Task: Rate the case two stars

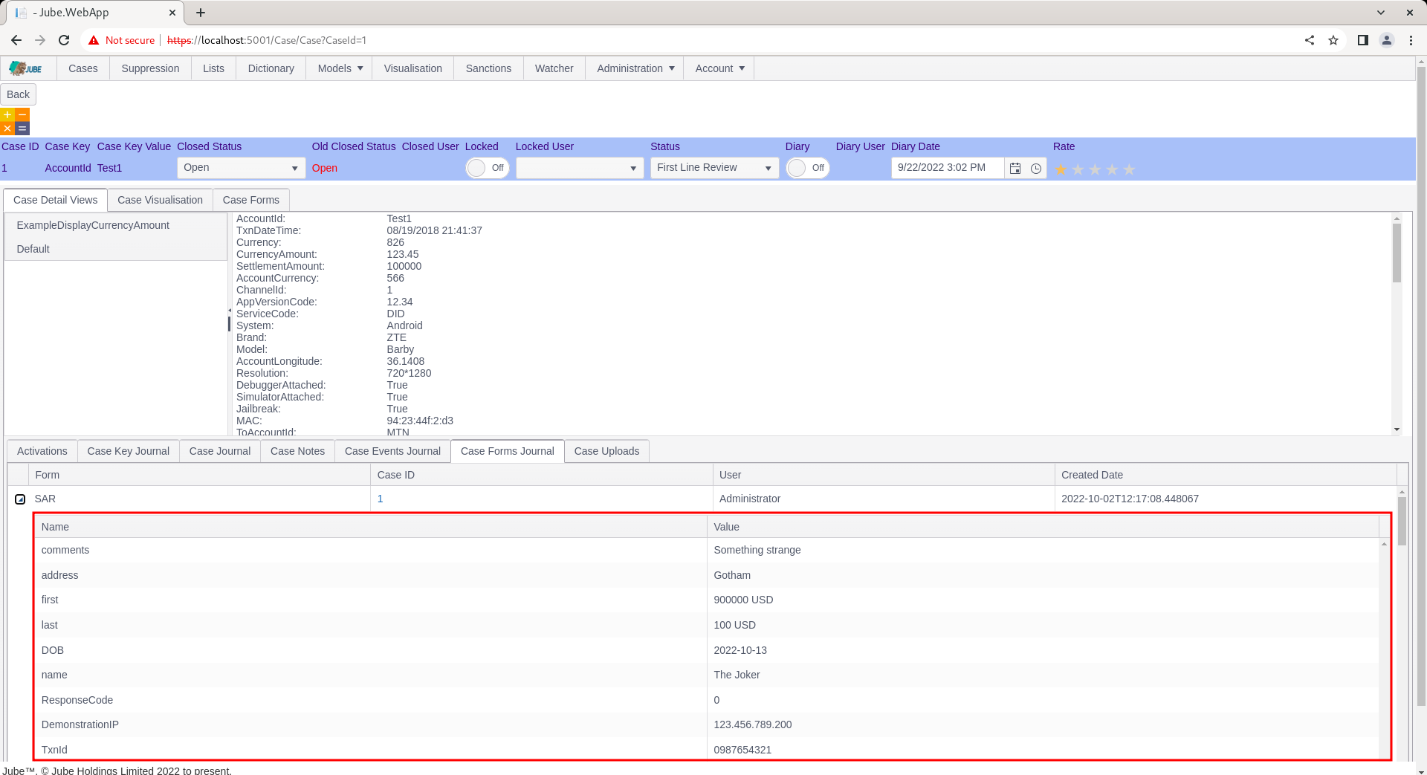Action: click(x=1078, y=169)
